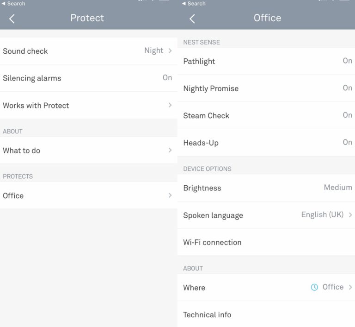This screenshot has width=355, height=327.
Task: Open the Heads-Up setting
Action: tap(266, 143)
